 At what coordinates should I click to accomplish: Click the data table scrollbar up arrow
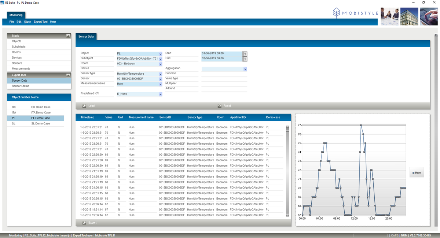[x=287, y=127]
